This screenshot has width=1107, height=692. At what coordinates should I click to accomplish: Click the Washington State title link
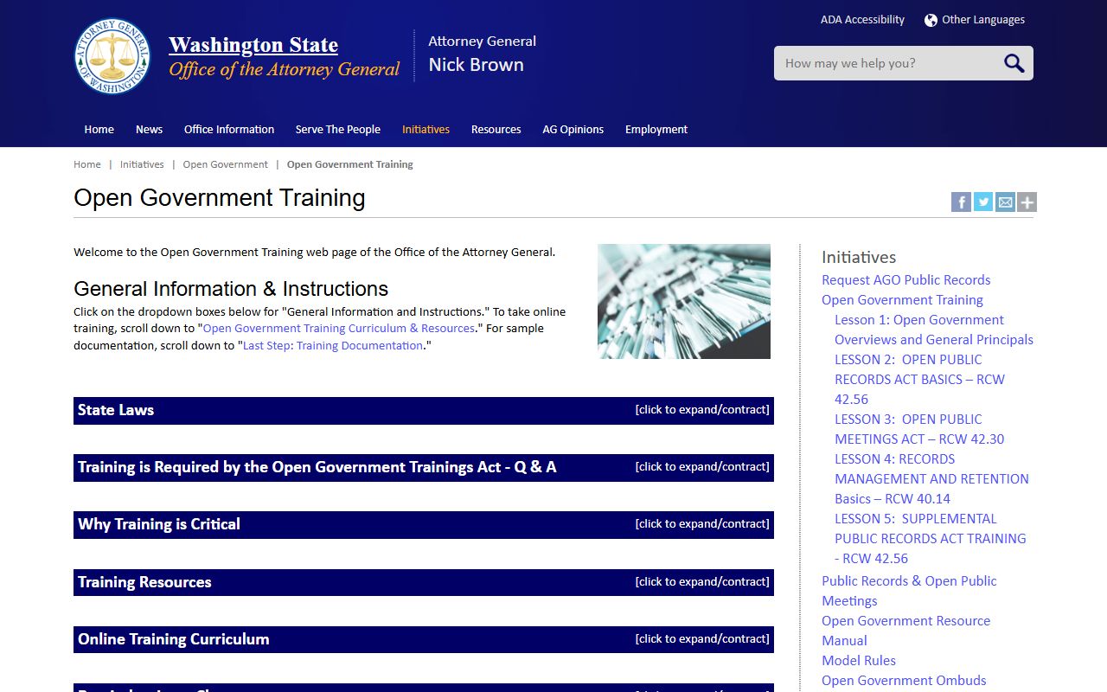click(253, 45)
